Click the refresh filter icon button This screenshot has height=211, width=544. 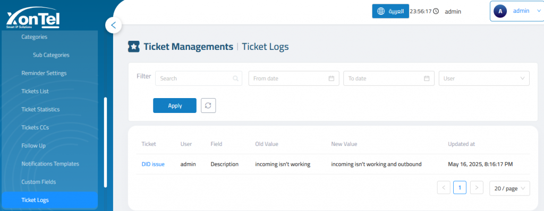click(x=208, y=105)
